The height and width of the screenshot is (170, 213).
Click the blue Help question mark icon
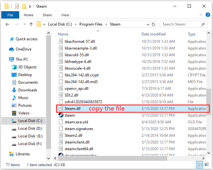(208, 15)
